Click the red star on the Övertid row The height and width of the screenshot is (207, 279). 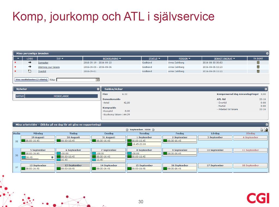coord(15,71)
